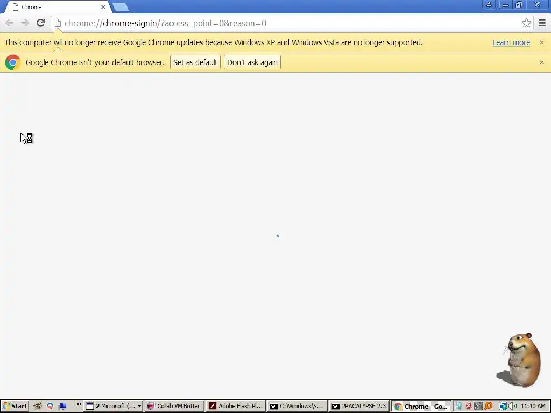Launch the raccoon quick launch icon
The height and width of the screenshot is (413, 551).
click(x=38, y=406)
